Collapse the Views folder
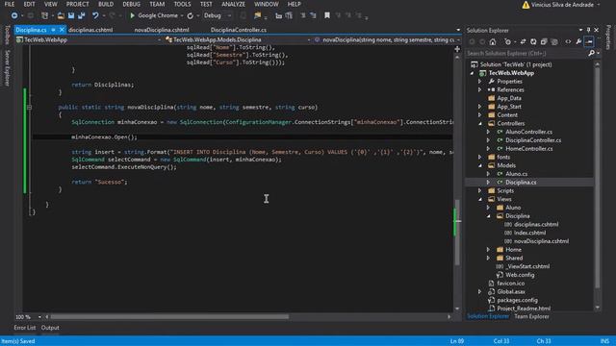616x346 pixels. coord(479,199)
